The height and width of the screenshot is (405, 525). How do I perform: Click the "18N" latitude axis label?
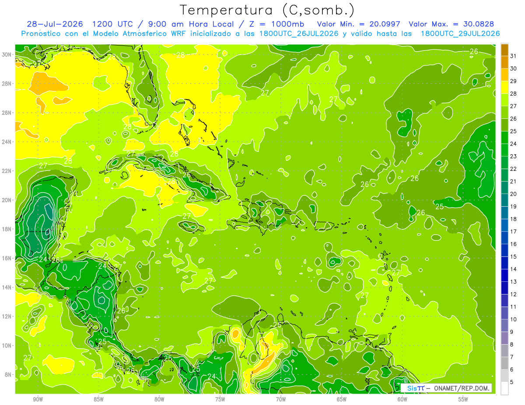click(7, 229)
